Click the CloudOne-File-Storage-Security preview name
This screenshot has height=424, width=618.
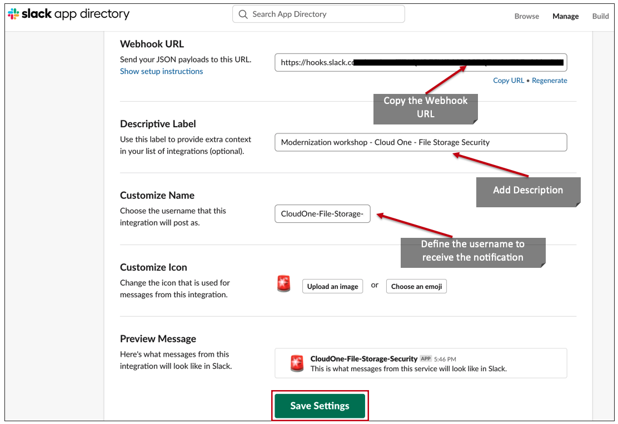pyautogui.click(x=364, y=358)
